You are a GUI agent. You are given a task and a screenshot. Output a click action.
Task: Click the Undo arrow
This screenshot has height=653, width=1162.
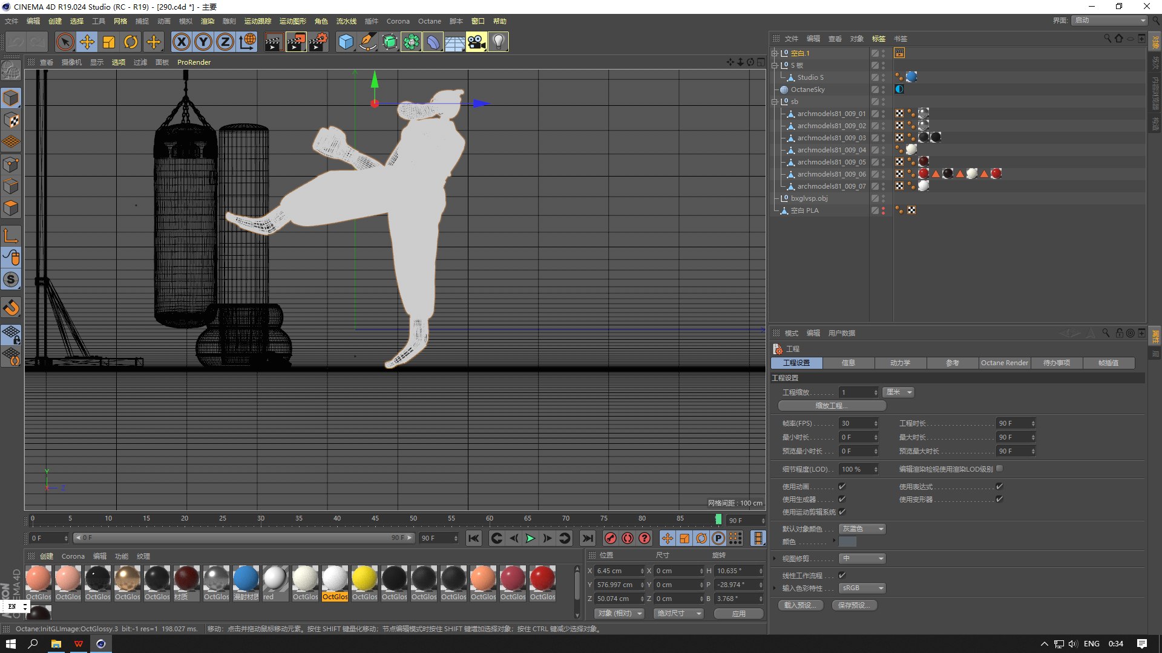click(x=16, y=42)
